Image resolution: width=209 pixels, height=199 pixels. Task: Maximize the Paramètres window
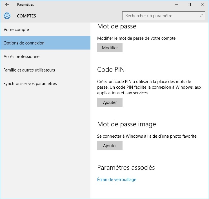(189, 5)
